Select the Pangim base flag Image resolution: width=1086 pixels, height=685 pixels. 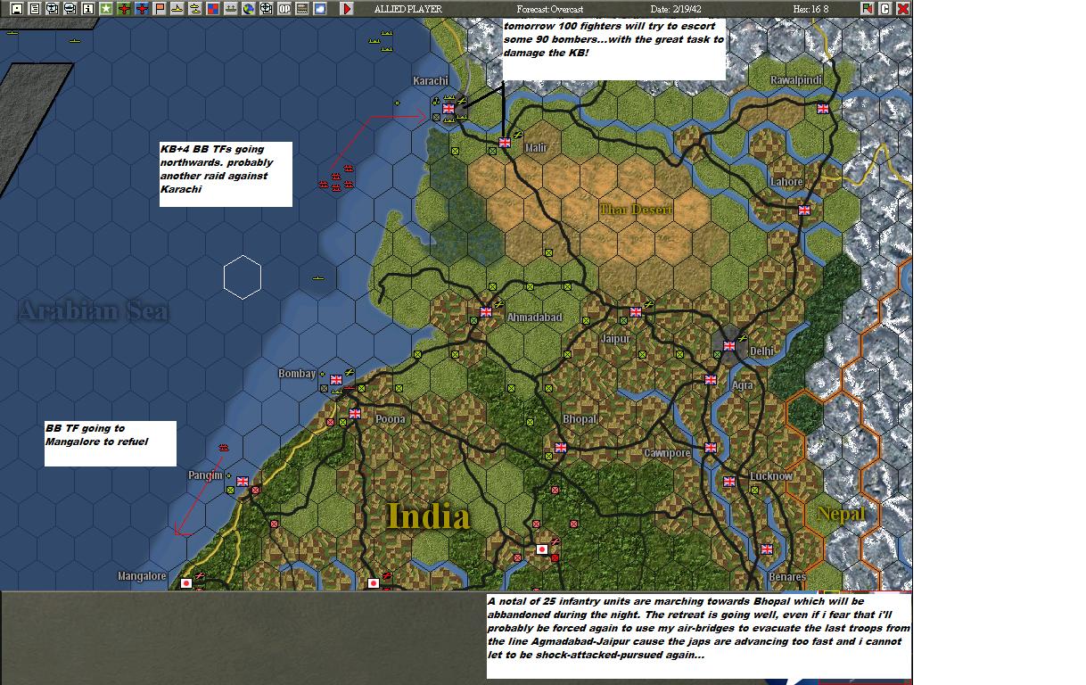pos(242,482)
